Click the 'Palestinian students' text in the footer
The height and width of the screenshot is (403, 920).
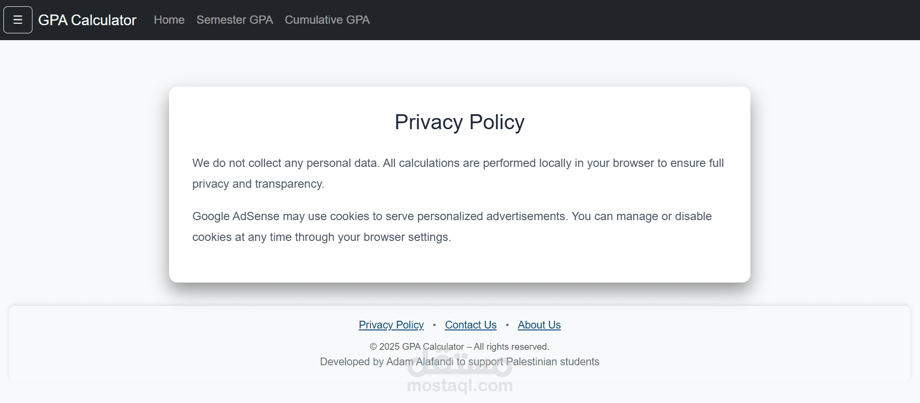click(x=552, y=362)
